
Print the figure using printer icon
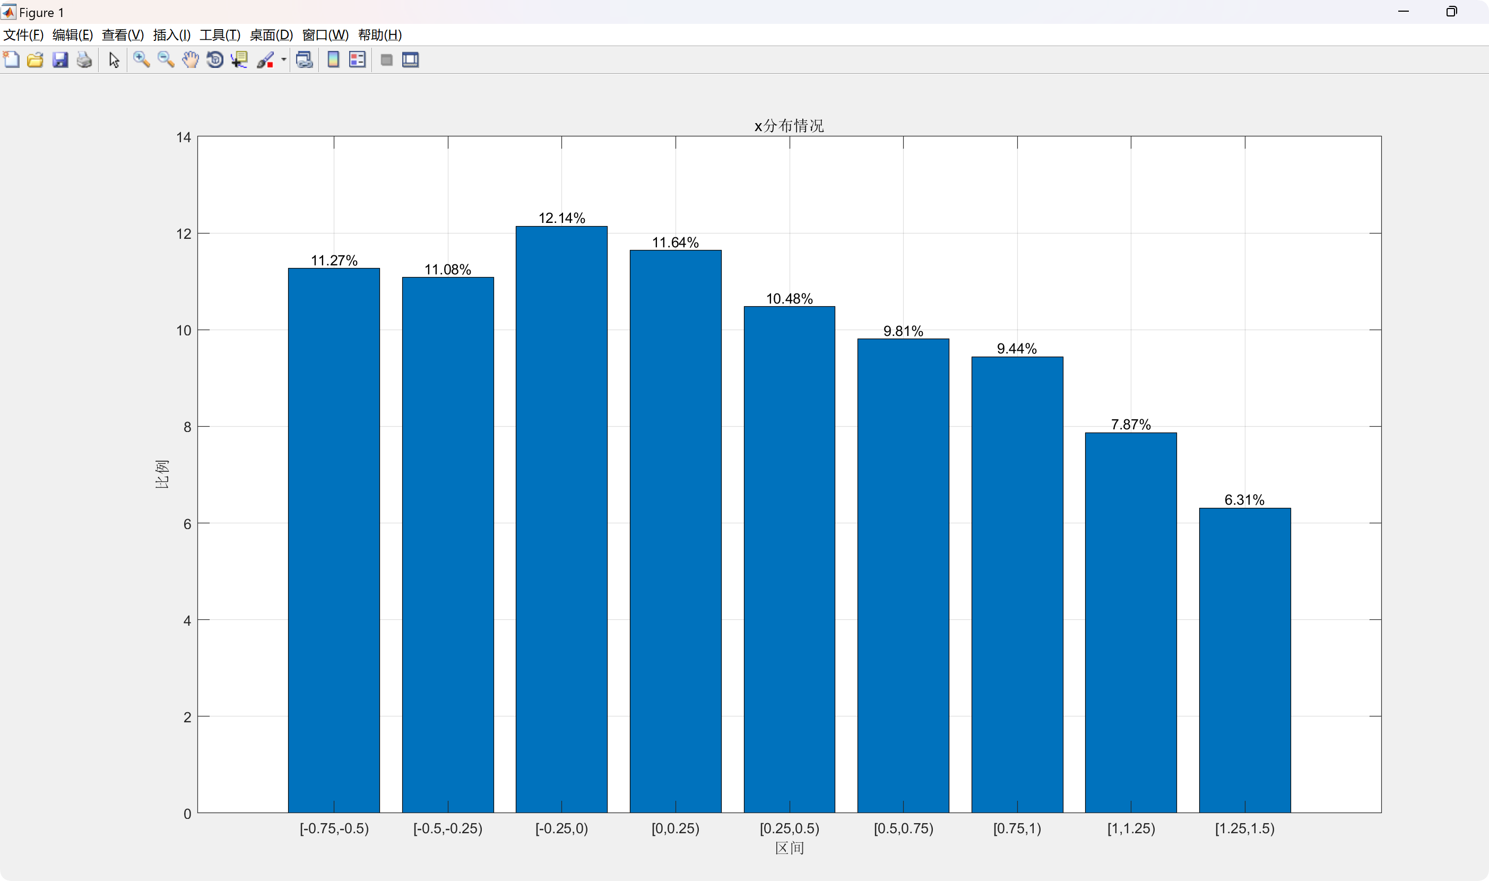point(84,60)
